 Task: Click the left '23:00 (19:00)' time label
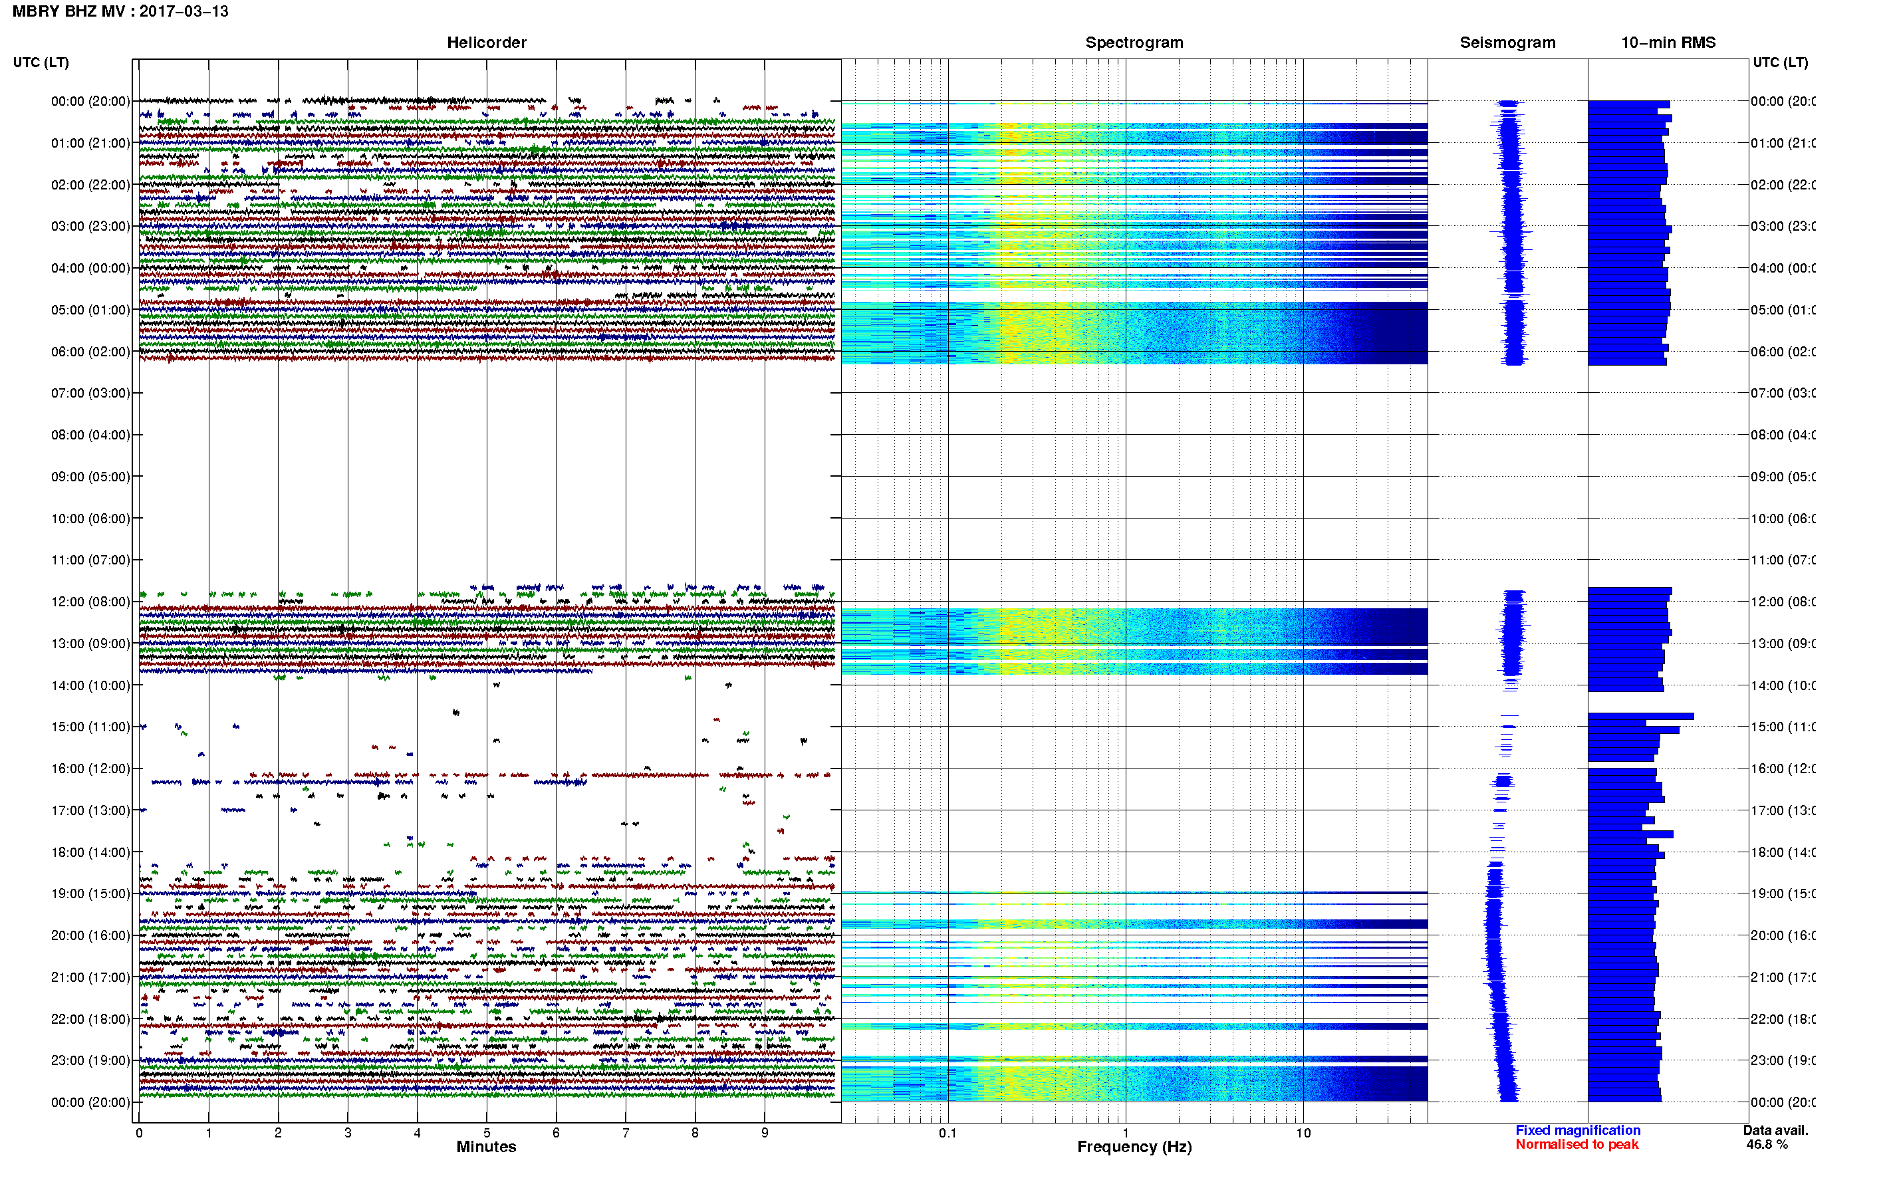tap(90, 1061)
